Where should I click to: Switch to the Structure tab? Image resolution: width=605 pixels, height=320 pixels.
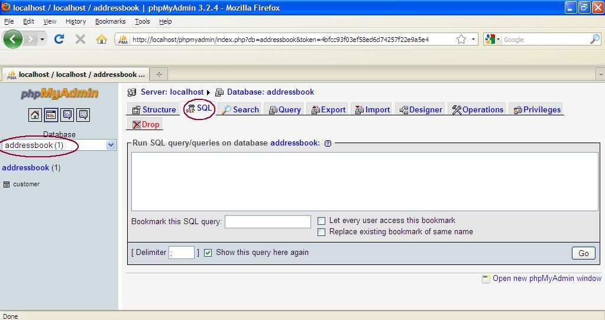click(154, 109)
